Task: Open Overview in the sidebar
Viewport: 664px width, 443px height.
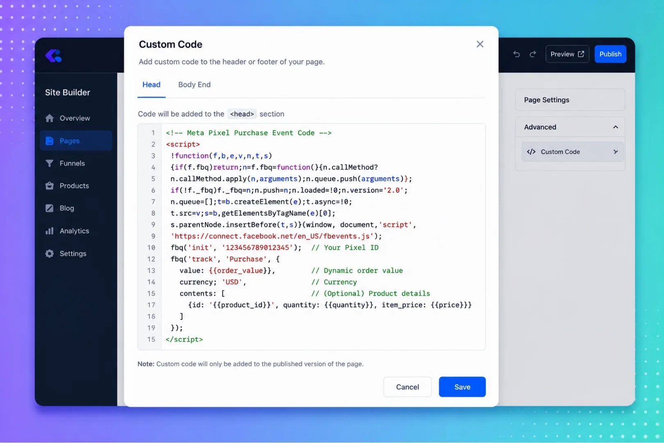Action: click(x=76, y=118)
